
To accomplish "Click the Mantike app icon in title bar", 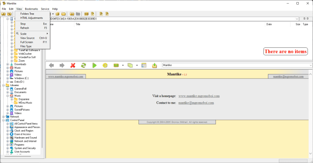I will pyautogui.click(x=4, y=3).
